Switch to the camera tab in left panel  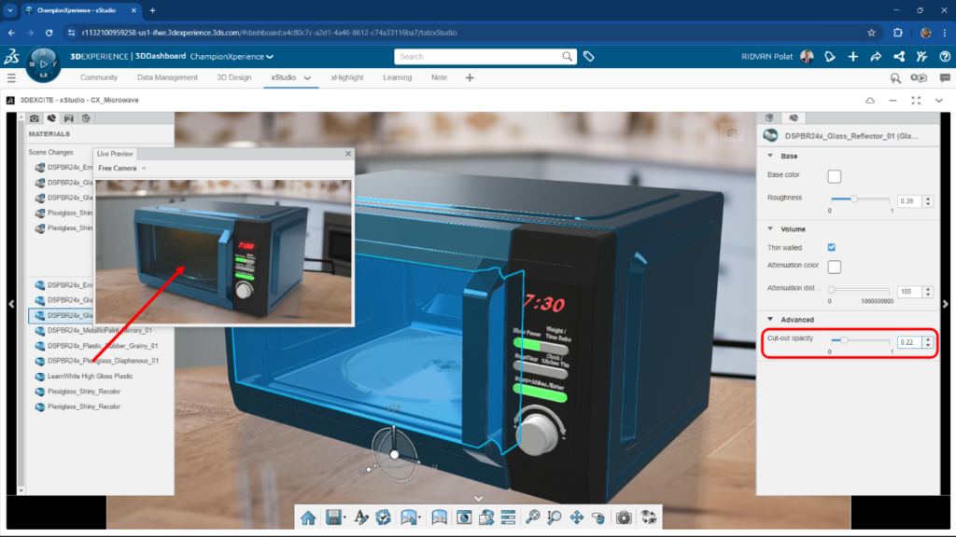point(35,118)
